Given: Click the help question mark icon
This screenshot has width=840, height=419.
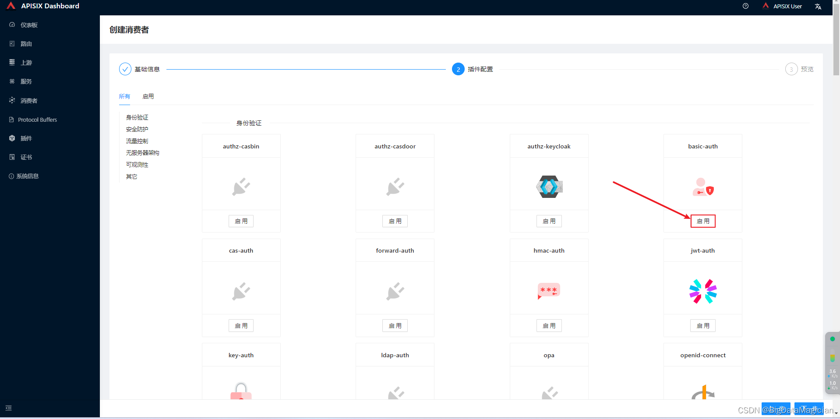Looking at the screenshot, I should 745,6.
